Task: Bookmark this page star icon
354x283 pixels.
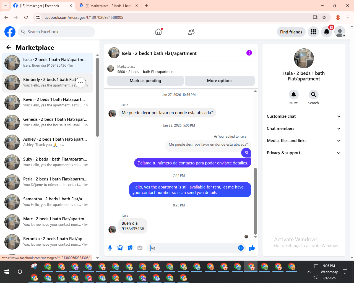Action: click(x=324, y=17)
